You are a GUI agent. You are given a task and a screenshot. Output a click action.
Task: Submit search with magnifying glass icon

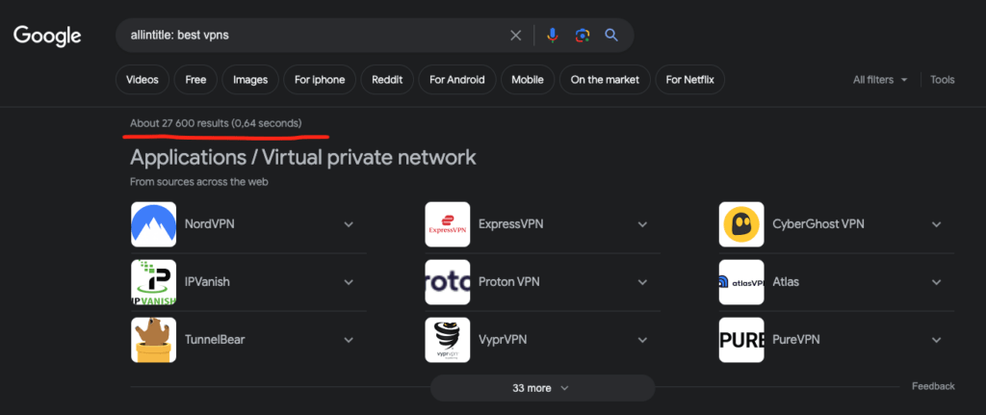click(x=611, y=36)
